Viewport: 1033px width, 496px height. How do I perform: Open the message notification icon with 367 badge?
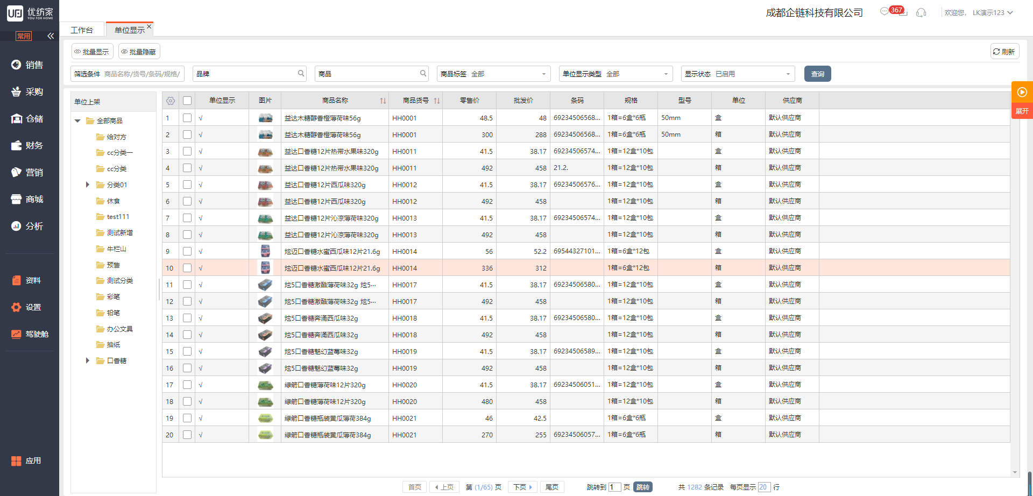click(x=885, y=12)
